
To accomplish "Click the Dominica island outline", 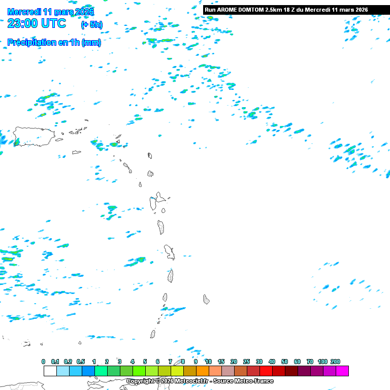I will [x=161, y=227].
